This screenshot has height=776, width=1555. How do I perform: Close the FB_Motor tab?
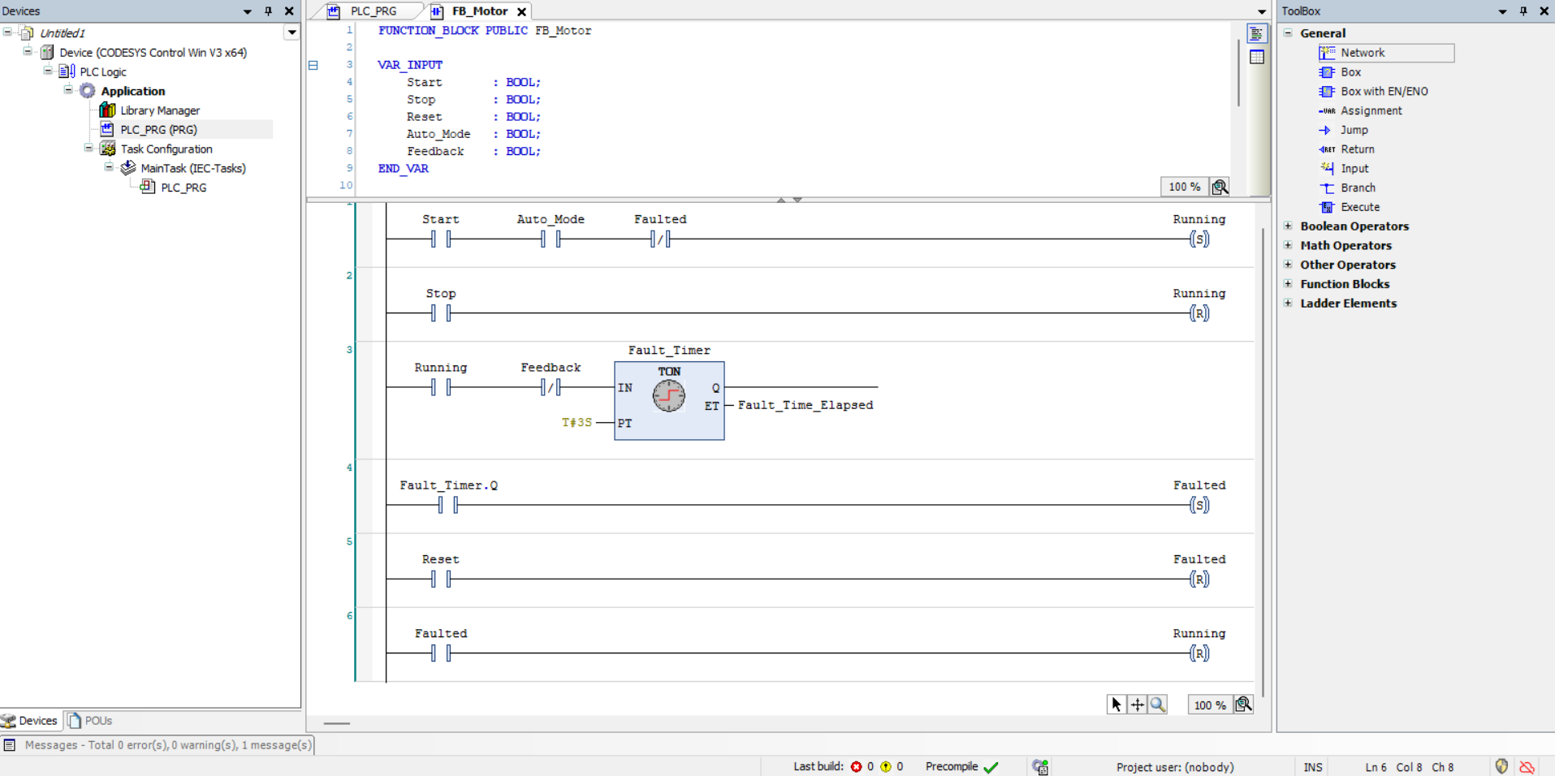521,11
